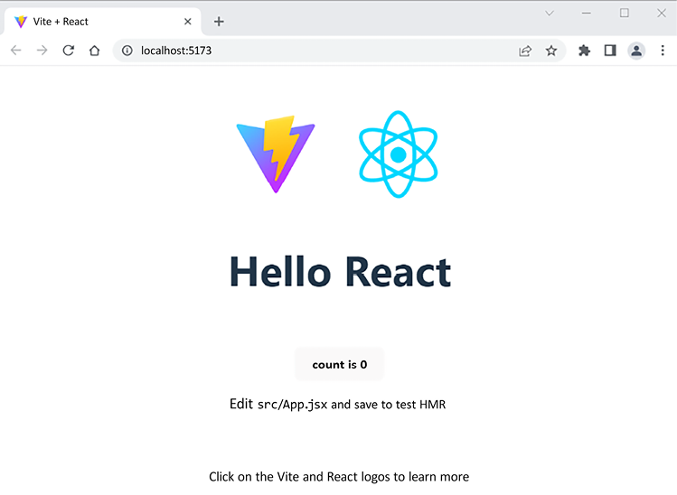Close the Vite + React tab
The height and width of the screenshot is (495, 677).
pyautogui.click(x=188, y=22)
